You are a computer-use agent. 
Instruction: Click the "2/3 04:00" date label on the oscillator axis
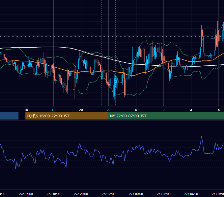(191, 194)
